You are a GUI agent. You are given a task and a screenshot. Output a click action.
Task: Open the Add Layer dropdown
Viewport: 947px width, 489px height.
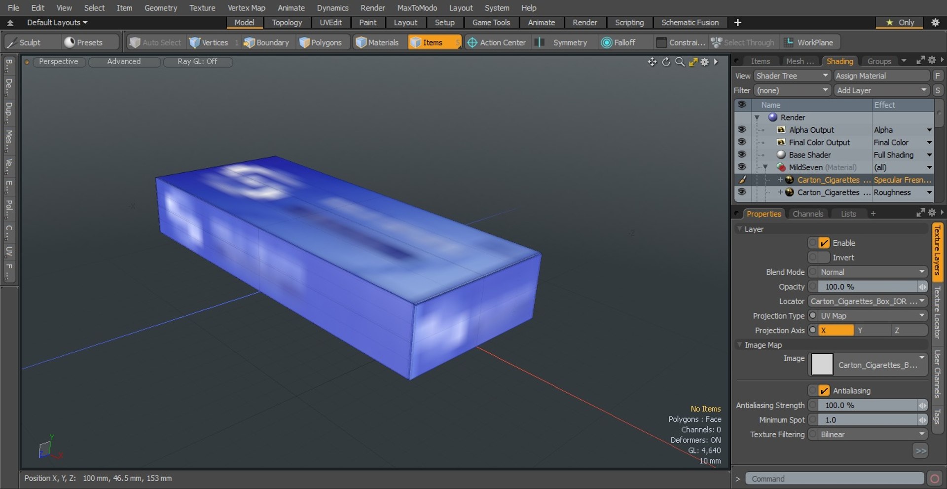881,90
